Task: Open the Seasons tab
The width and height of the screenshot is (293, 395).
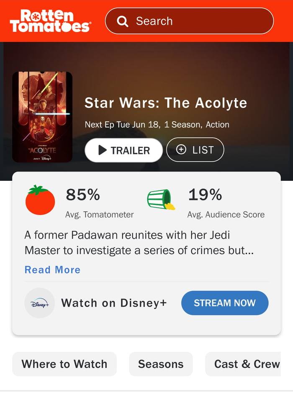Action: (161, 364)
